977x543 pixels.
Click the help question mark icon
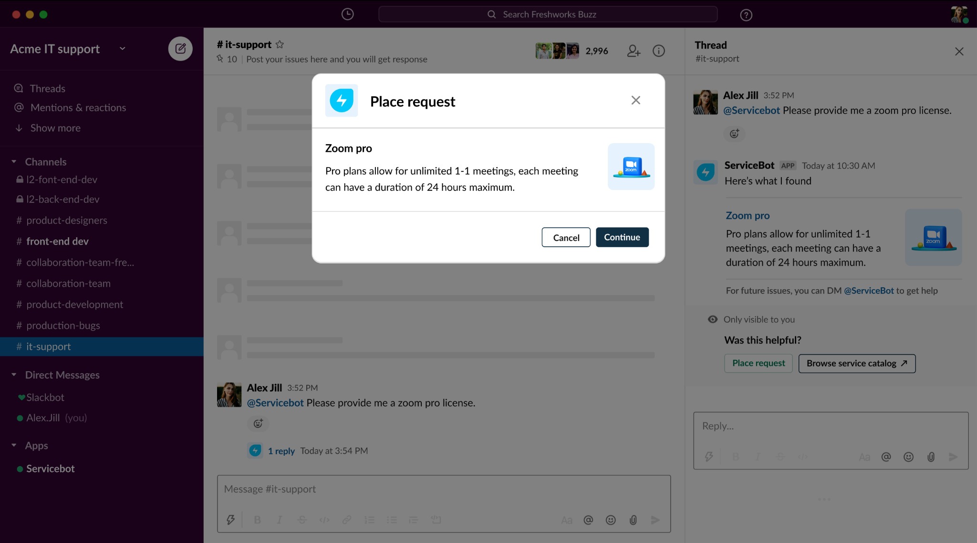pyautogui.click(x=746, y=15)
